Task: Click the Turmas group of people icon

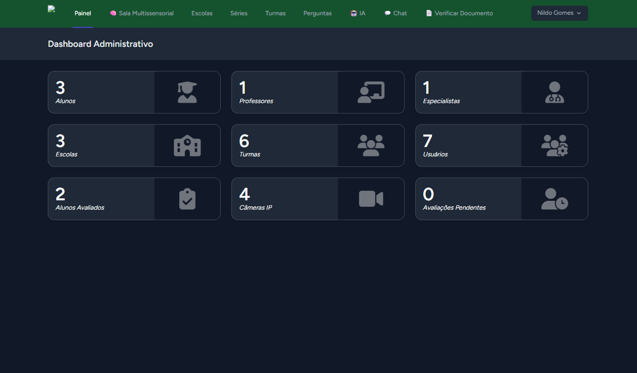Action: coord(371,146)
